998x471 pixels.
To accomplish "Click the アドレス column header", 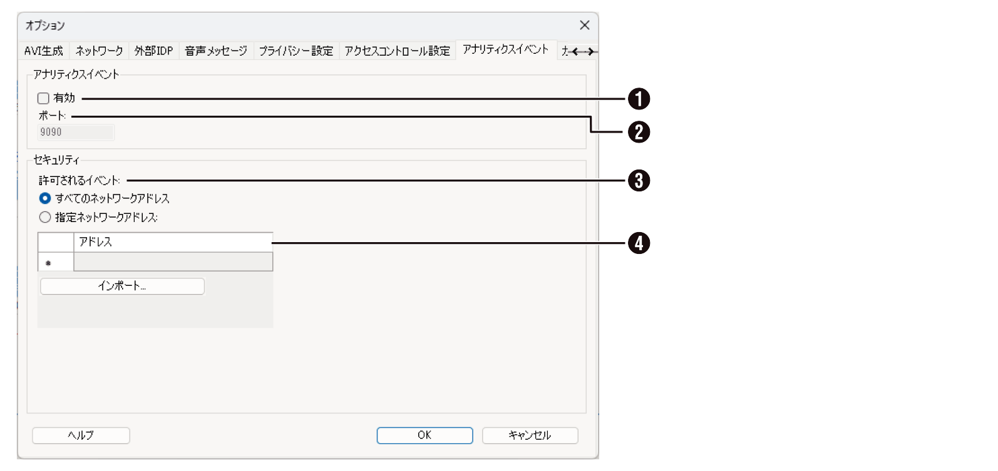I will pos(173,242).
